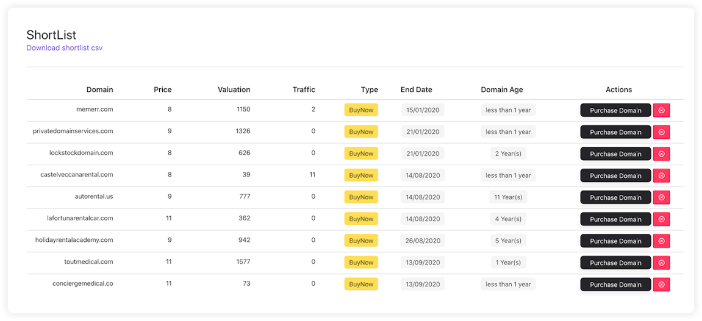Click red remove icon for conciergemedical.co
This screenshot has height=321, width=702.
661,284
